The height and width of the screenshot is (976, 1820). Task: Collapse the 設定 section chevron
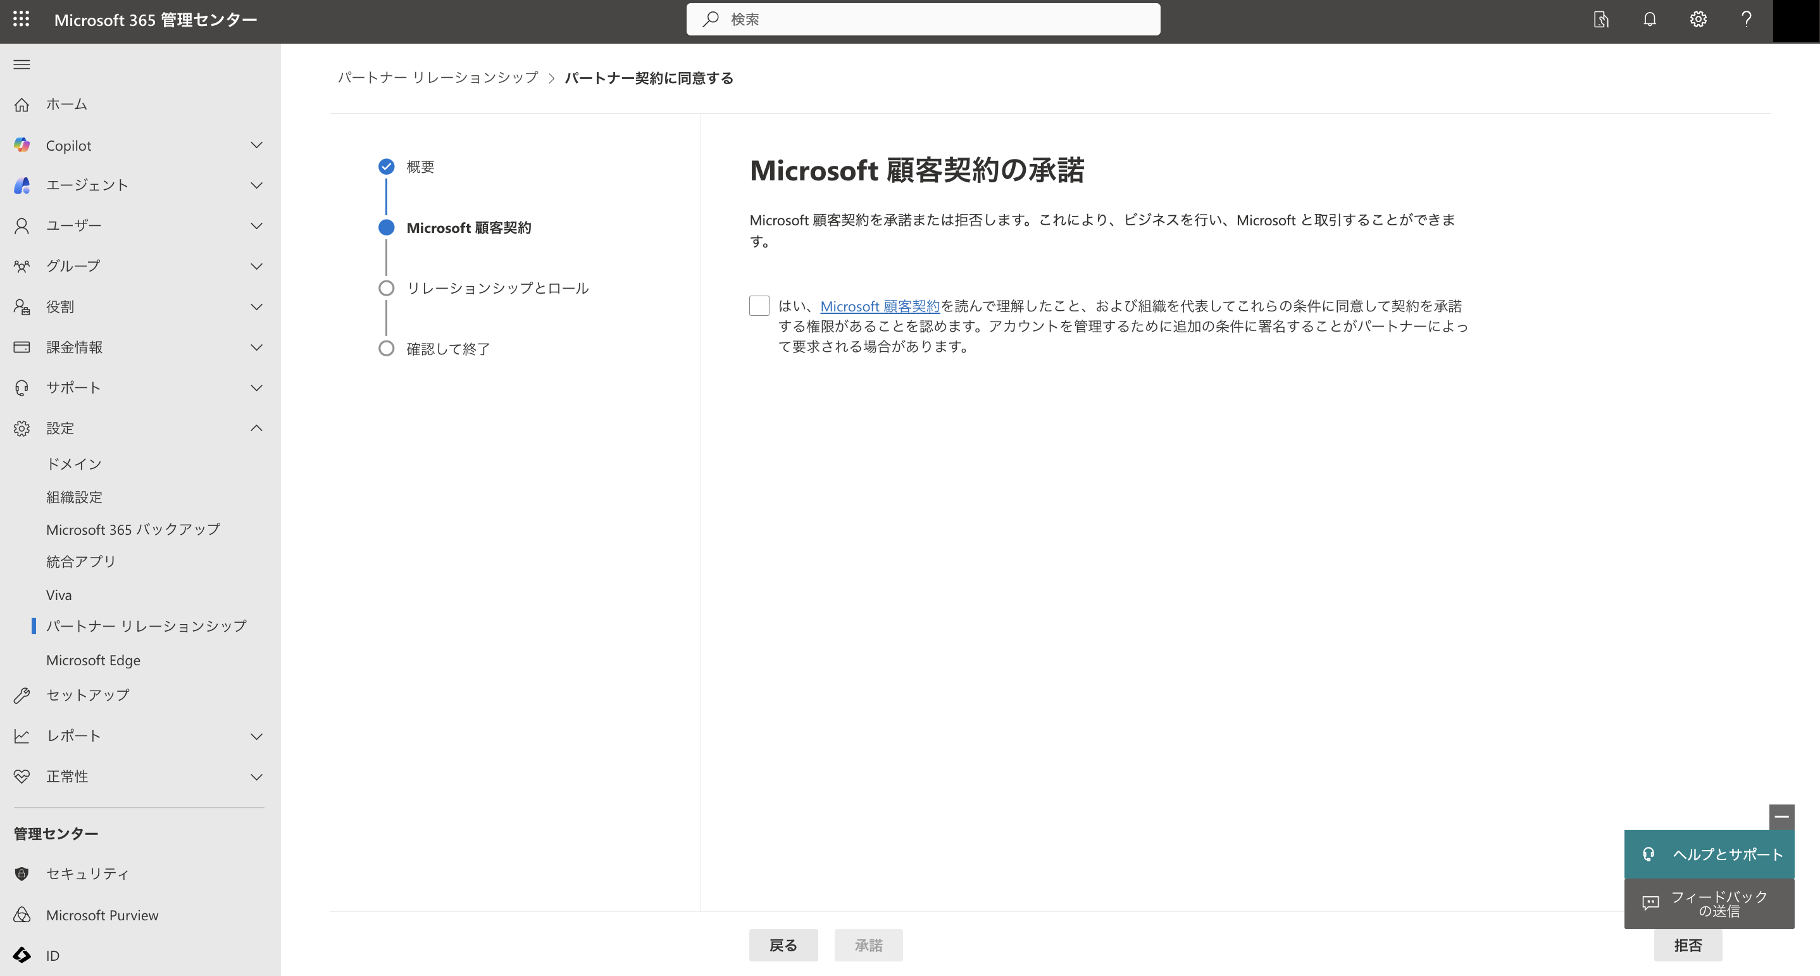point(256,429)
